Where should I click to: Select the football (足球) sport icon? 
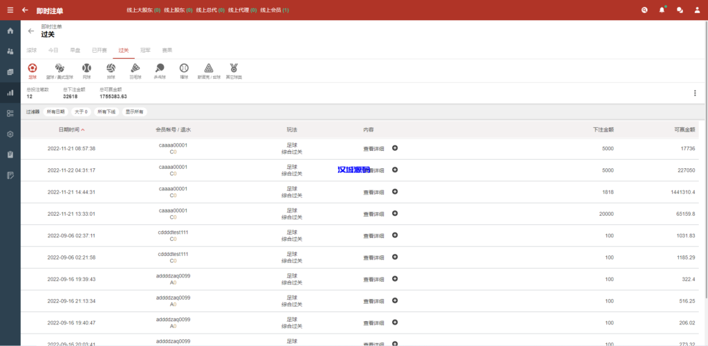click(32, 69)
